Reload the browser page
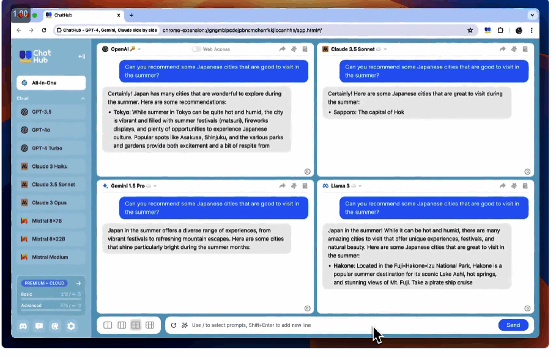Screen dimensions: 556x357 (44, 31)
